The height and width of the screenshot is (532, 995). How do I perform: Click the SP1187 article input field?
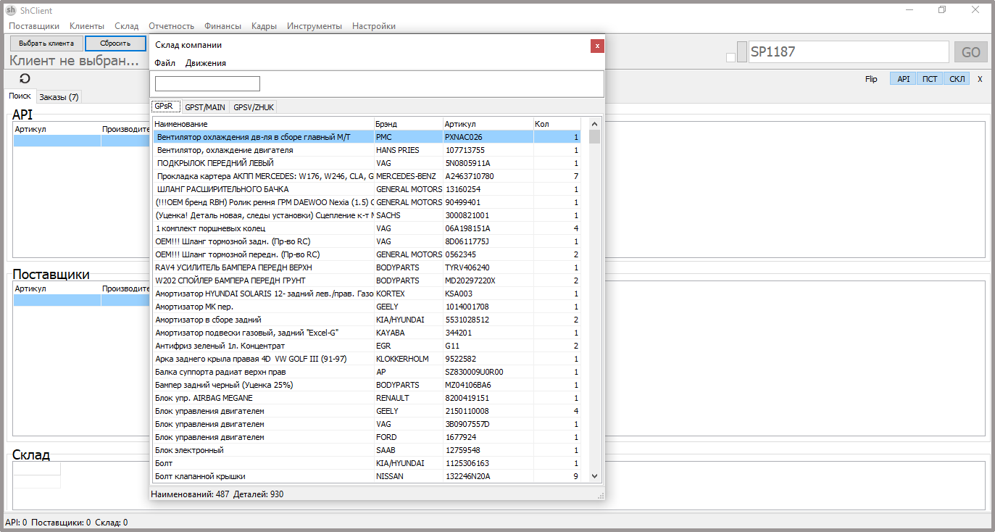849,52
